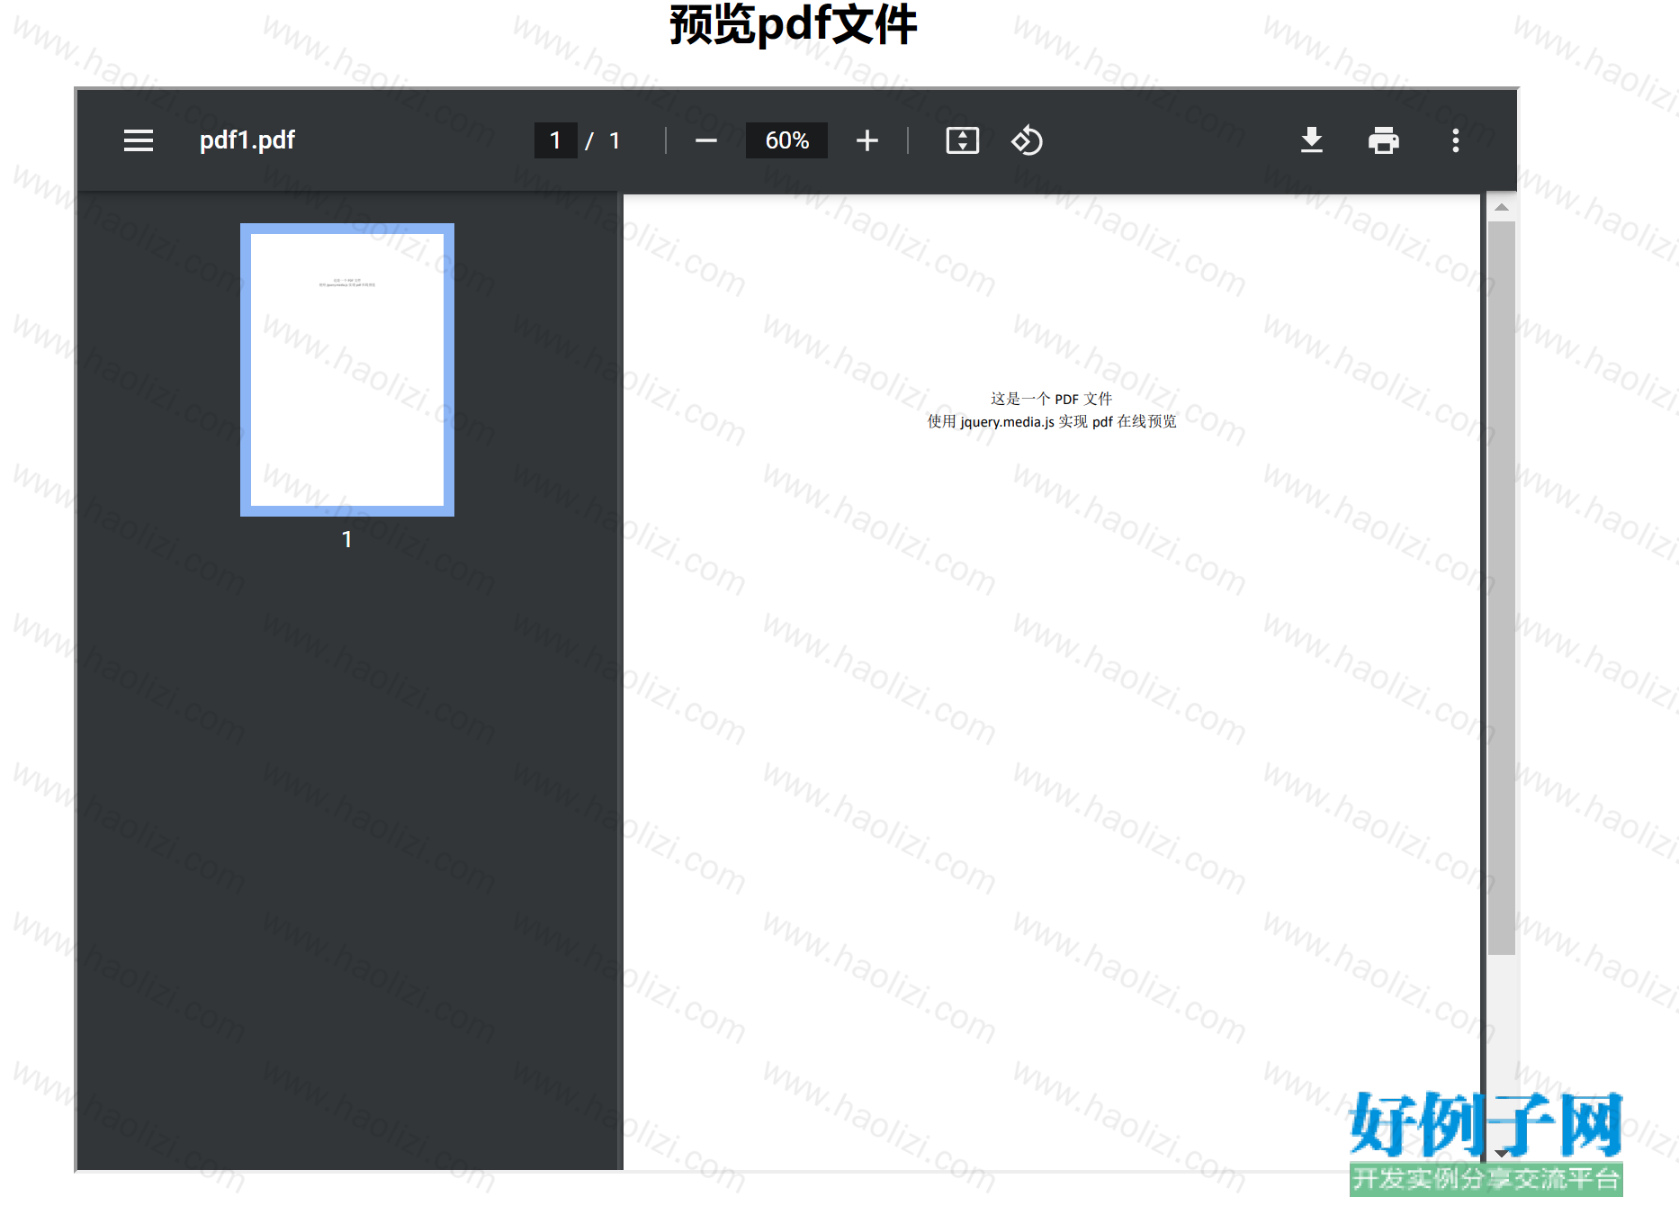Click the current page number field
The width and height of the screenshot is (1679, 1206).
pos(555,140)
